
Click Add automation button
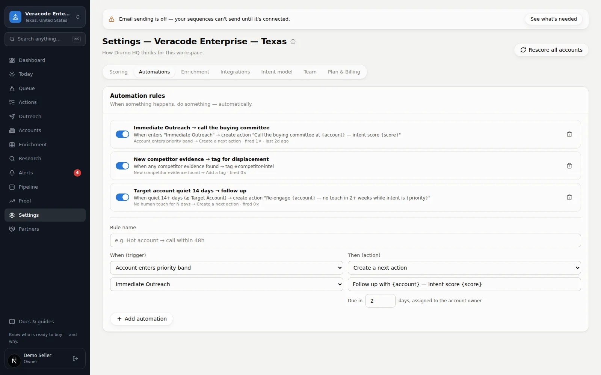click(142, 319)
